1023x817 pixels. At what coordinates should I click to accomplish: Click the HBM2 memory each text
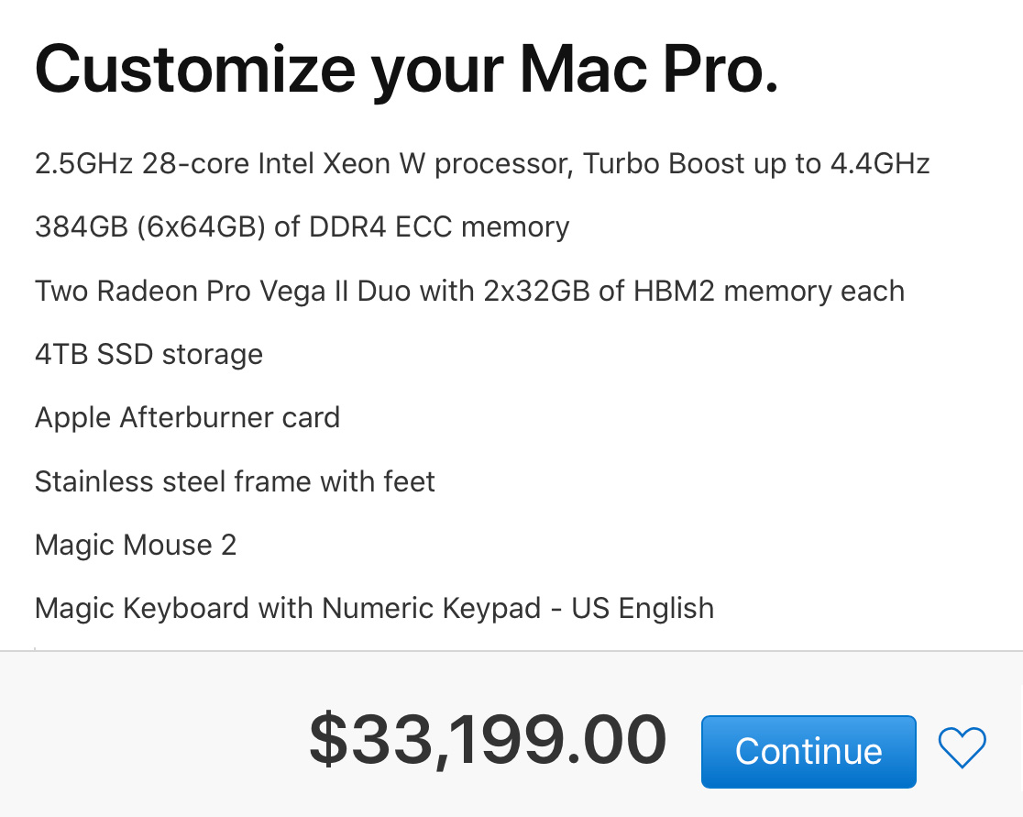[769, 291]
